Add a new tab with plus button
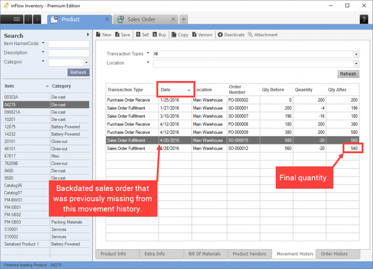This screenshot has height=269, width=373. tap(184, 19)
